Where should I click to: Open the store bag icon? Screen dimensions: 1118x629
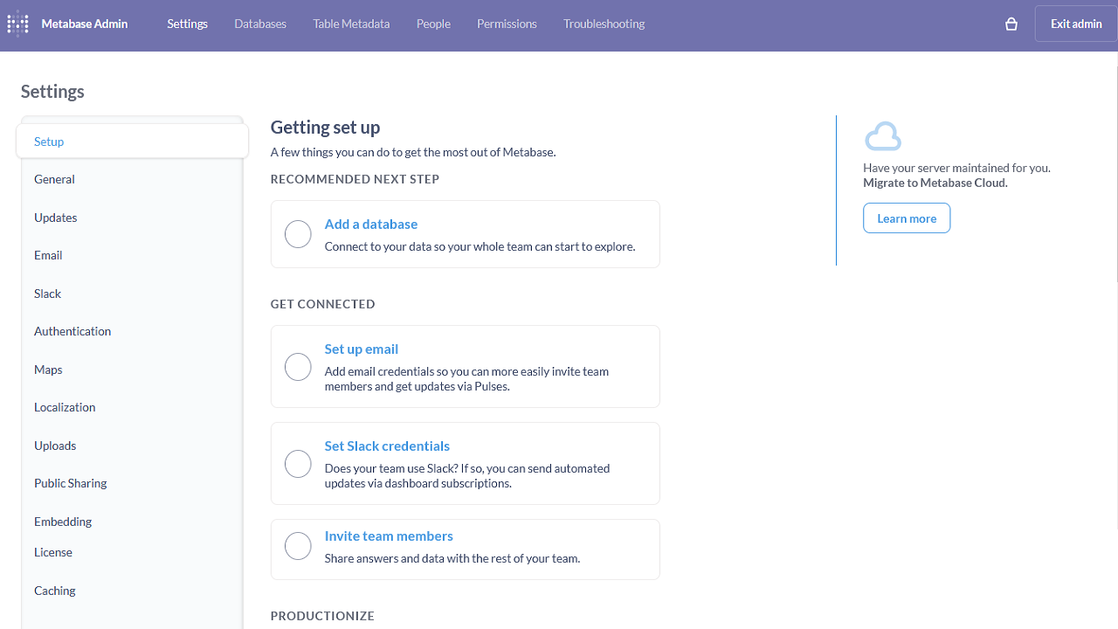pyautogui.click(x=1011, y=24)
